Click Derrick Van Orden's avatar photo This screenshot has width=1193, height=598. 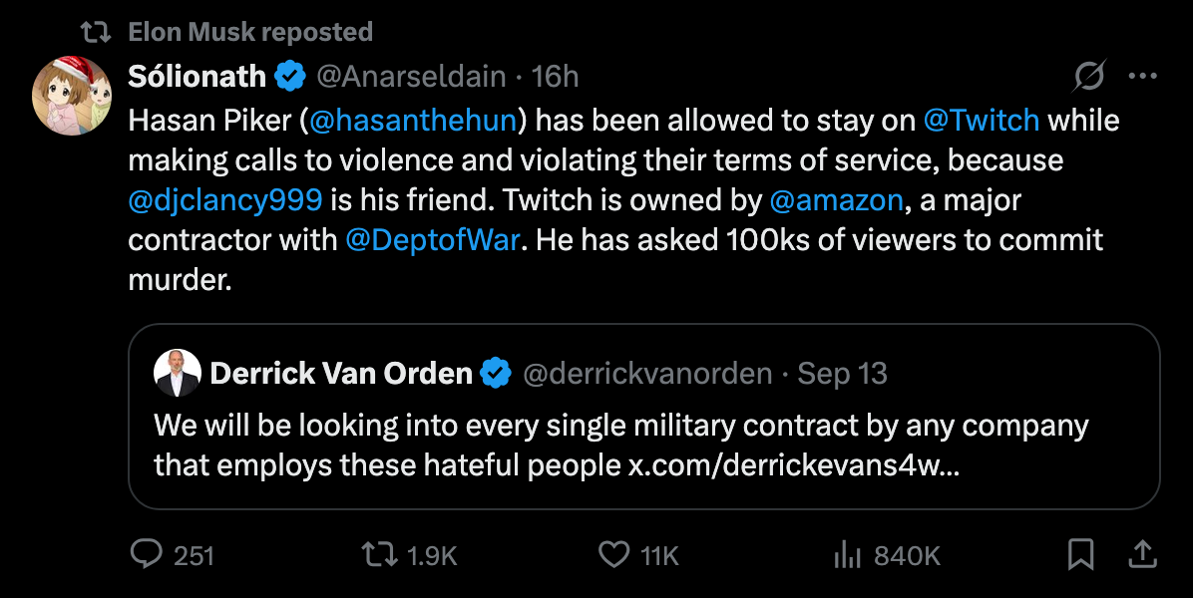point(178,374)
